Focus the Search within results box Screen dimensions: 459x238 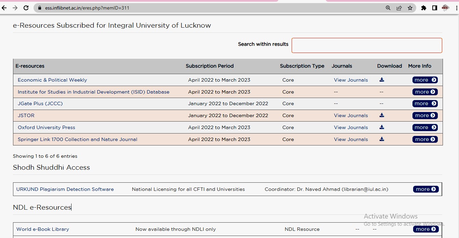click(x=367, y=45)
